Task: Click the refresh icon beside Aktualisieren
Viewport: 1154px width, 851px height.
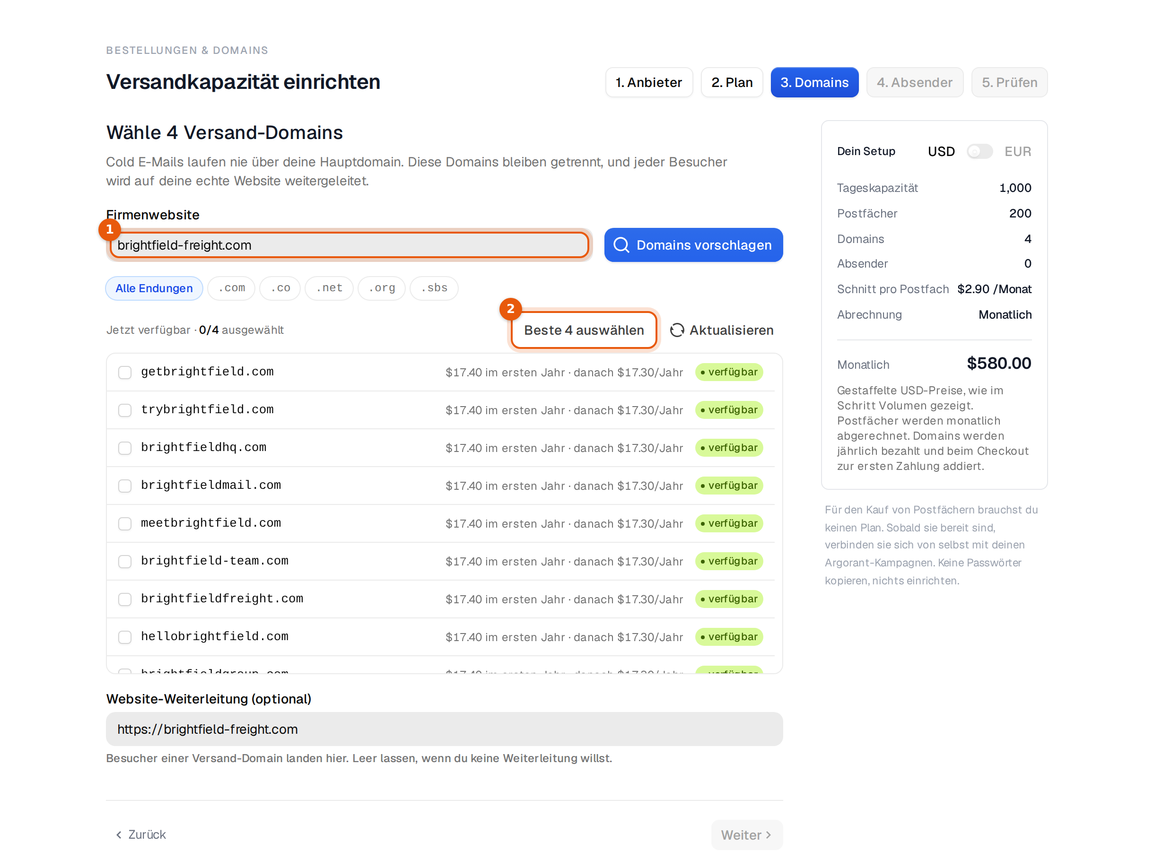Action: (x=677, y=330)
